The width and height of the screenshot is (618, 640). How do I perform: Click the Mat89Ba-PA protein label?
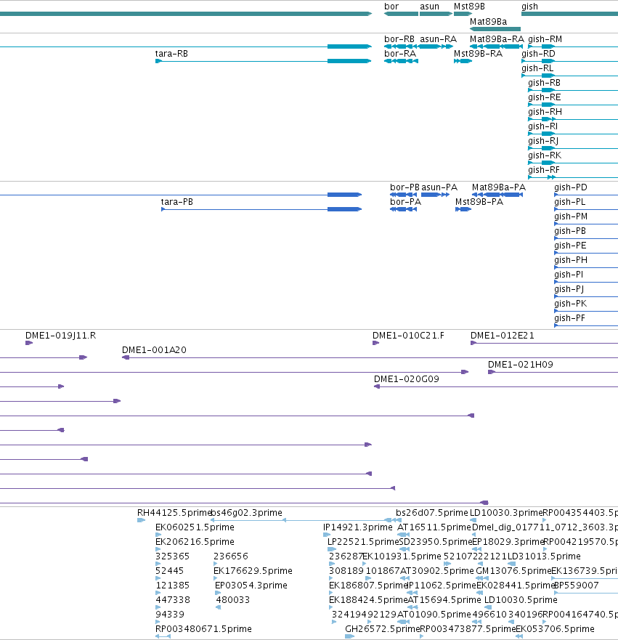coord(498,187)
